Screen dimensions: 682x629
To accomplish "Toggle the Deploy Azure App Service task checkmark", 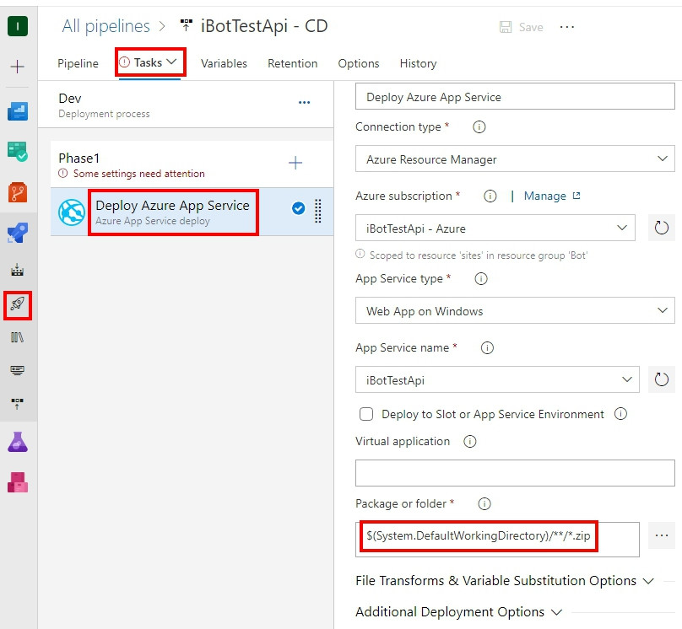I will (x=298, y=208).
